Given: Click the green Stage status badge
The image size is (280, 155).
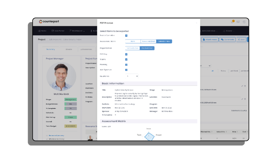Looking at the screenshot, I should [x=70, y=100].
